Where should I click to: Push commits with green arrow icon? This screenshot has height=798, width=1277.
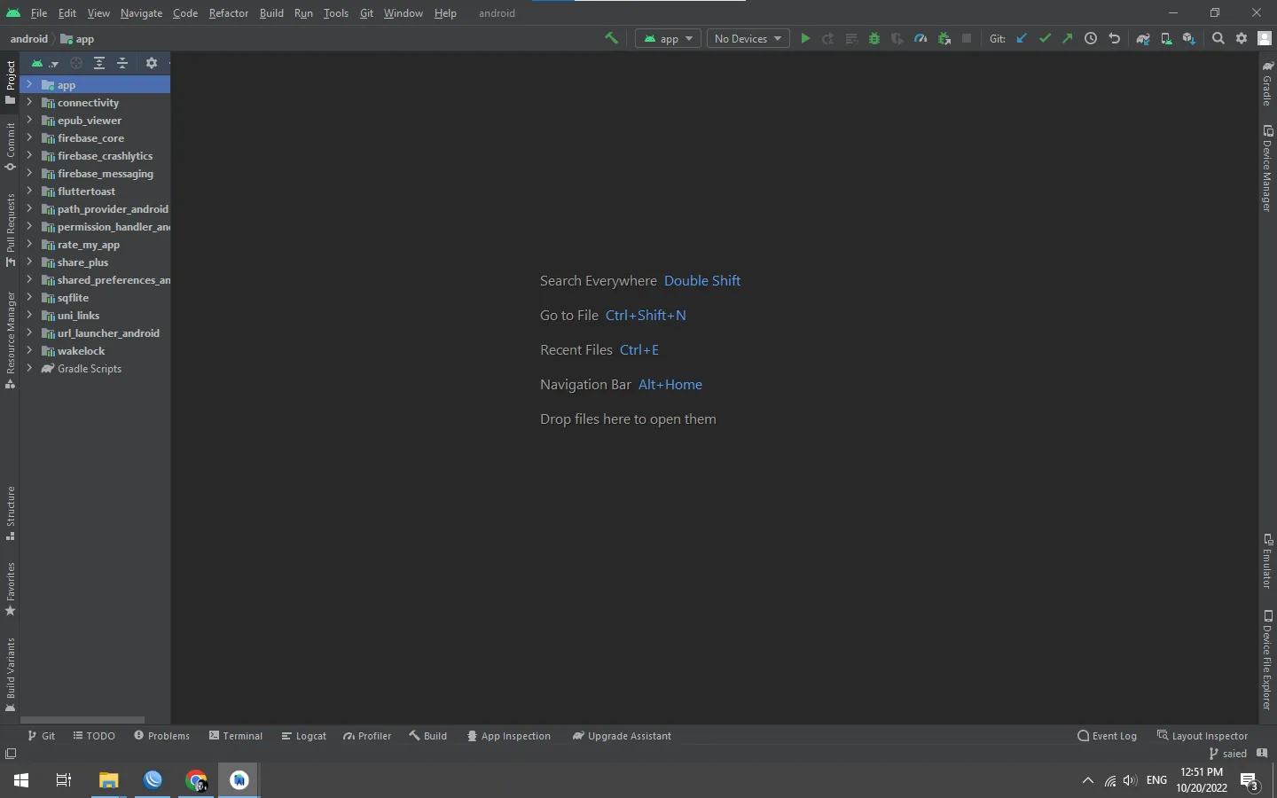[x=1068, y=38]
